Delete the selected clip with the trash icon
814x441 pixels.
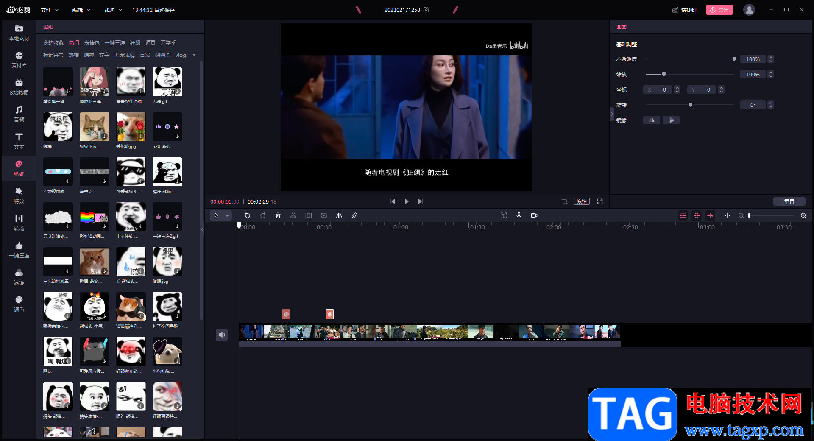point(278,215)
